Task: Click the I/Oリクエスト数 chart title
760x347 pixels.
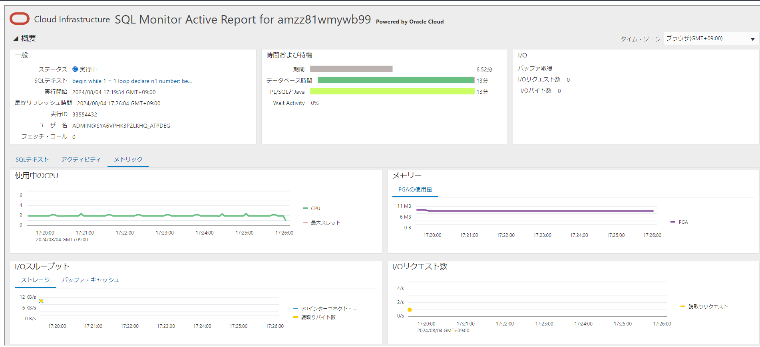Action: point(420,266)
